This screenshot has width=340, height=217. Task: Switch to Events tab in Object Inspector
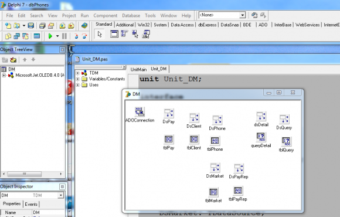(31, 204)
